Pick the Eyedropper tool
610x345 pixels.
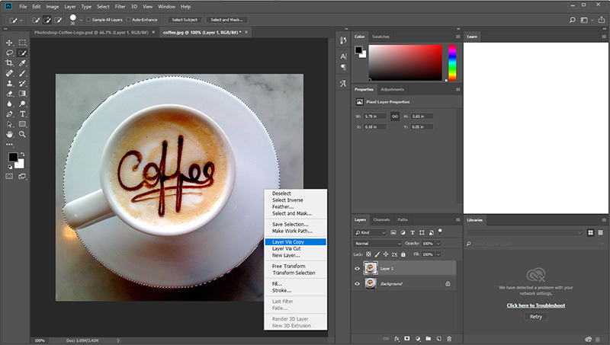click(23, 63)
